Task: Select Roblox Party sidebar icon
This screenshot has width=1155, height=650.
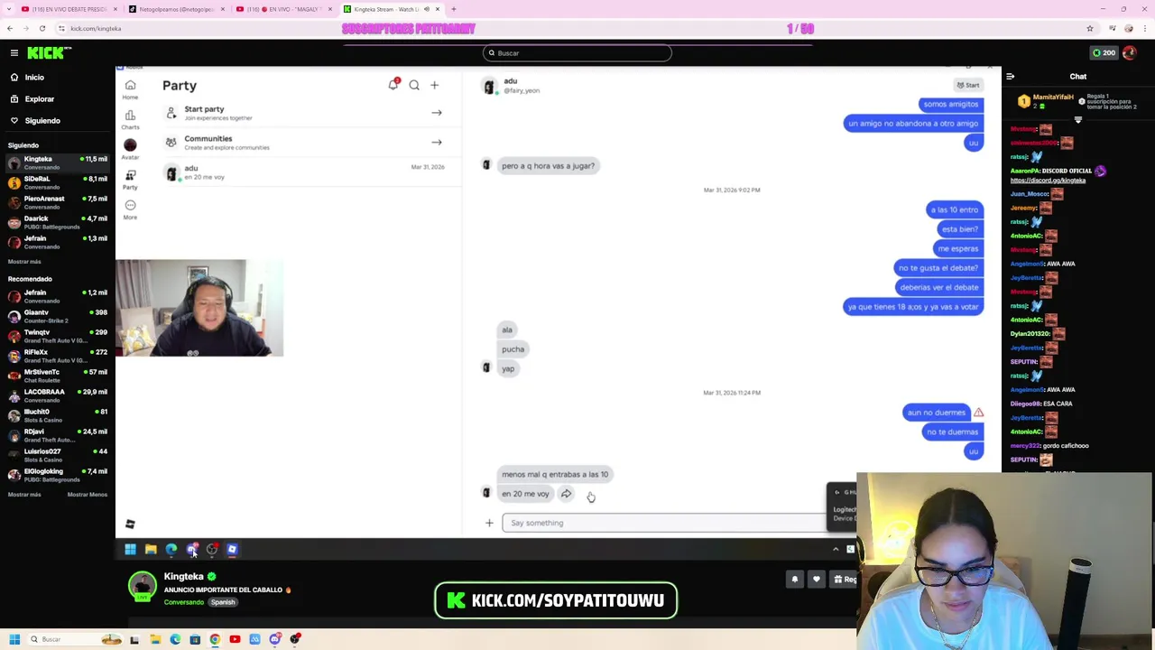Action: tap(130, 180)
